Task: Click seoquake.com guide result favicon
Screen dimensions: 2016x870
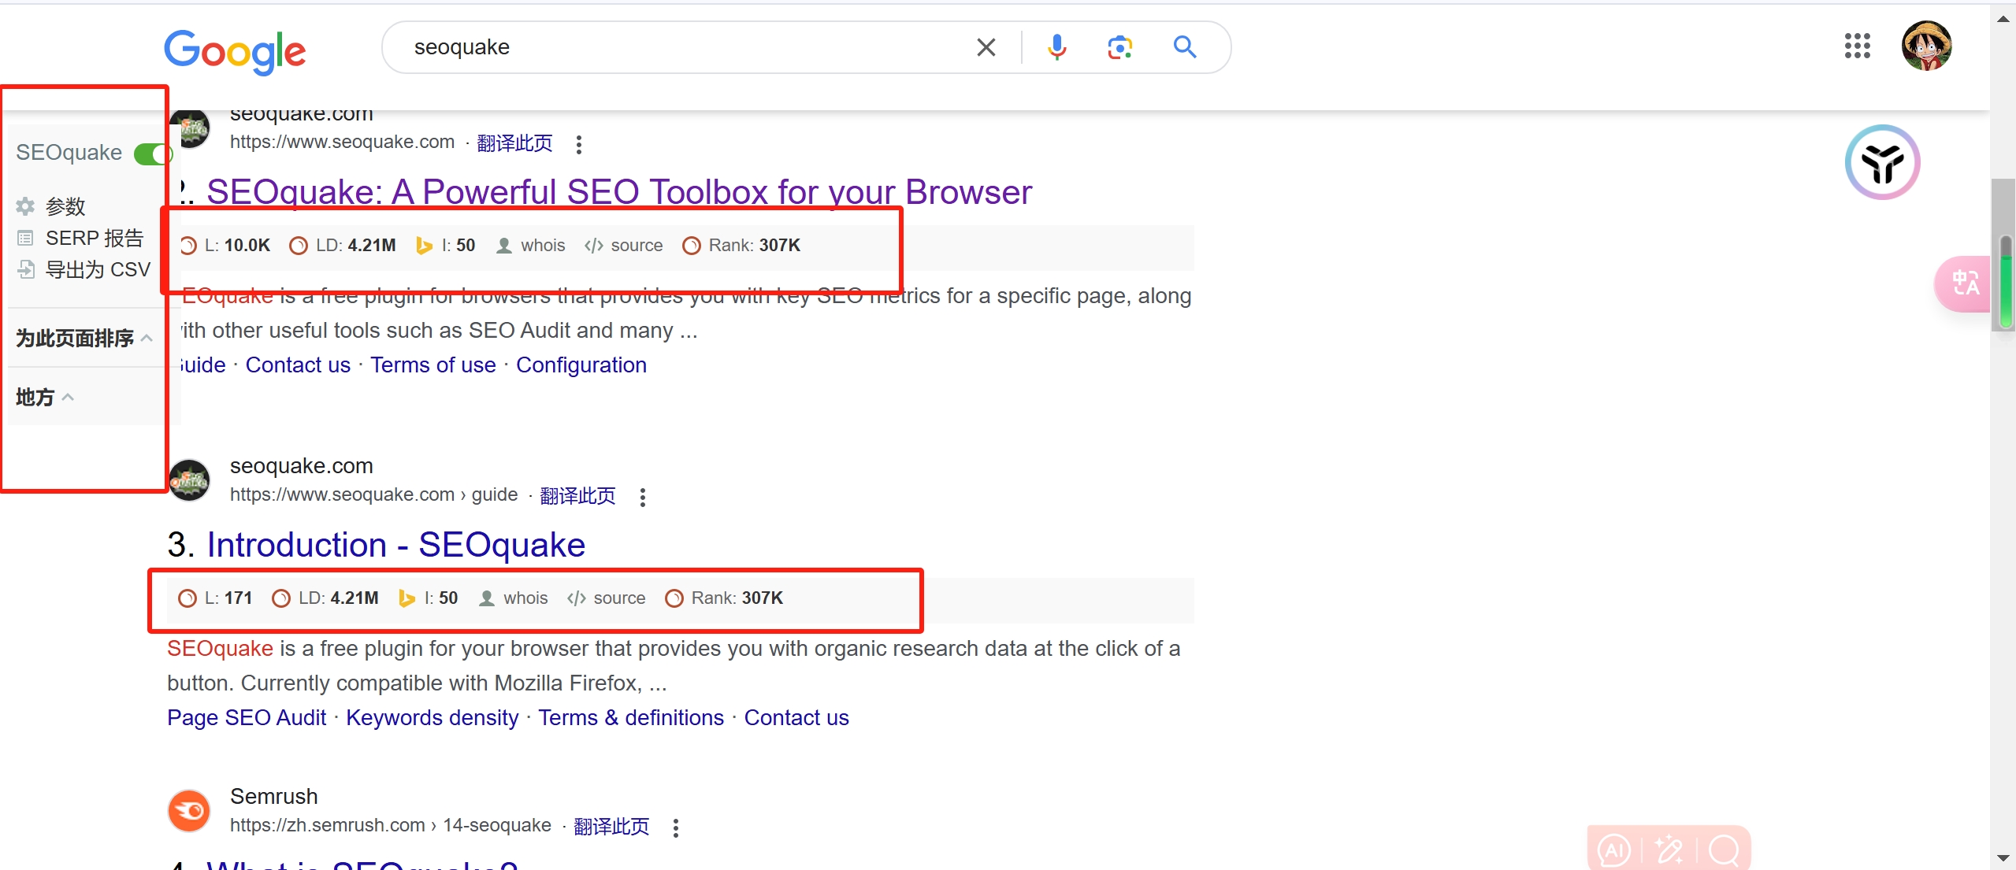Action: pos(189,480)
